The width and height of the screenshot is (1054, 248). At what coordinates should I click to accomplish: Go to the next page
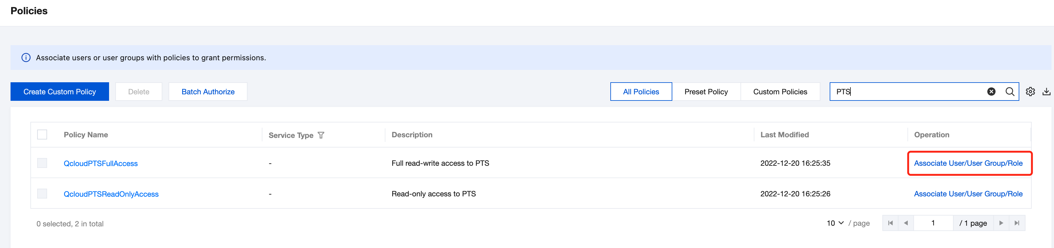click(x=1001, y=223)
